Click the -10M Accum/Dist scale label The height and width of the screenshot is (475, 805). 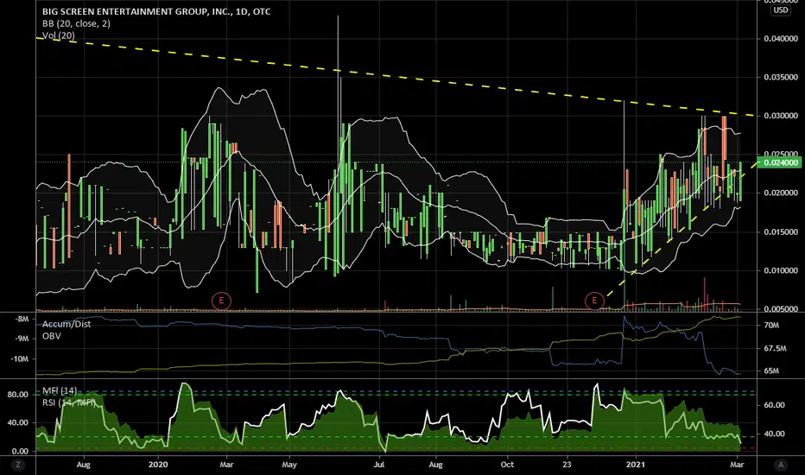tap(20, 359)
